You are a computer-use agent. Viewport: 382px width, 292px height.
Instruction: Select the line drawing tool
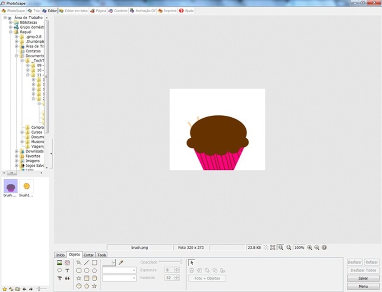87,263
